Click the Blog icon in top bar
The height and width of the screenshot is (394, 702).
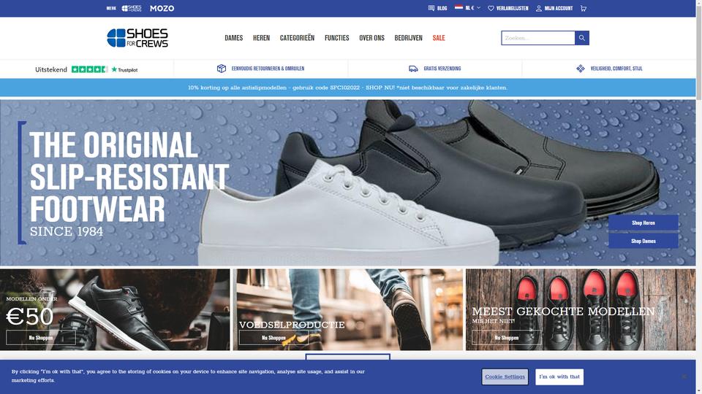(431, 8)
